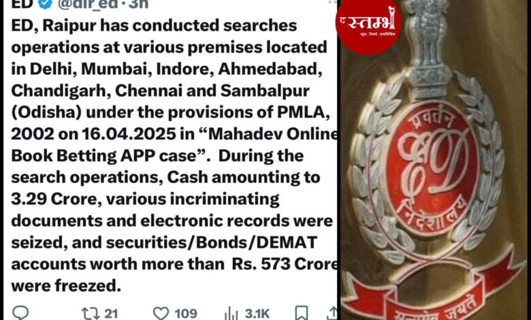Click the 3.1K views count

[257, 314]
